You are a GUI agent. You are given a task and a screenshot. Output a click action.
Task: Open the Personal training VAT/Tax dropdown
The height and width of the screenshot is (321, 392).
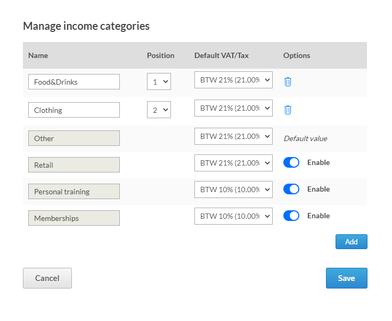(x=233, y=190)
